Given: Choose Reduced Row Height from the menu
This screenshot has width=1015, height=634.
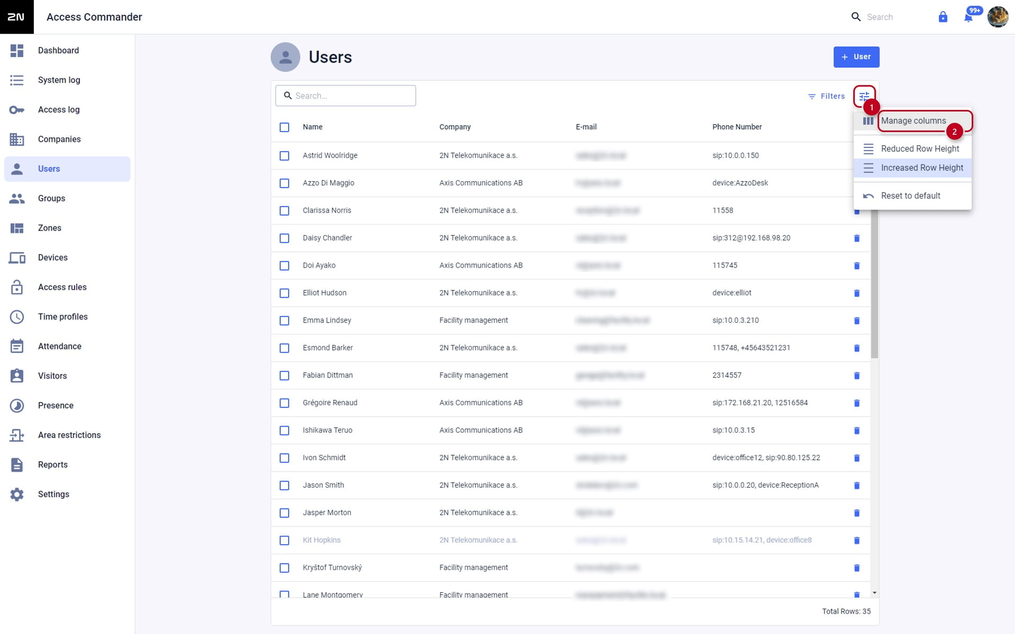Looking at the screenshot, I should [x=912, y=149].
